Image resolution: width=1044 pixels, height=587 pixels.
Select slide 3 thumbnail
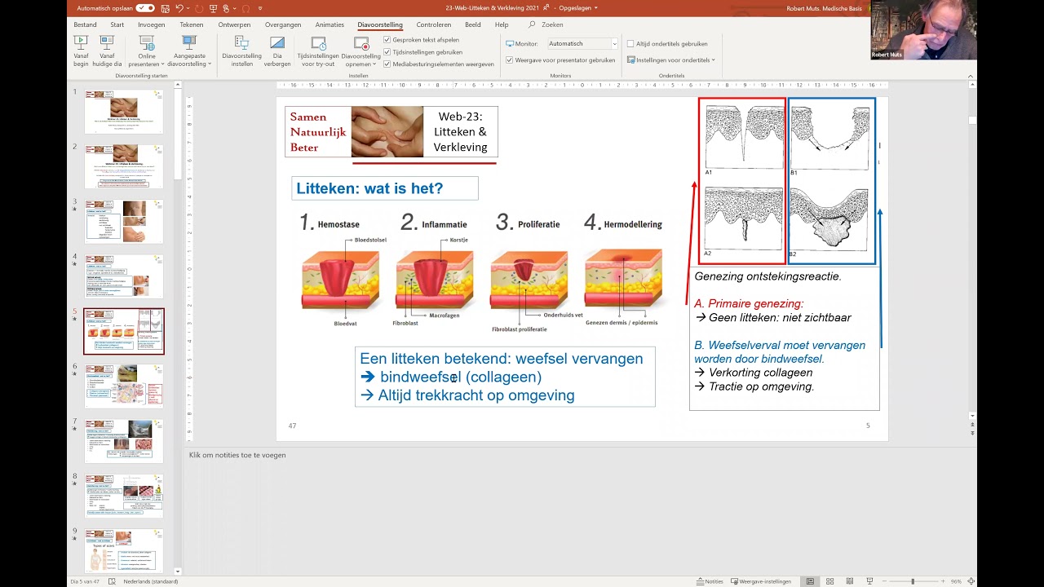coord(124,221)
